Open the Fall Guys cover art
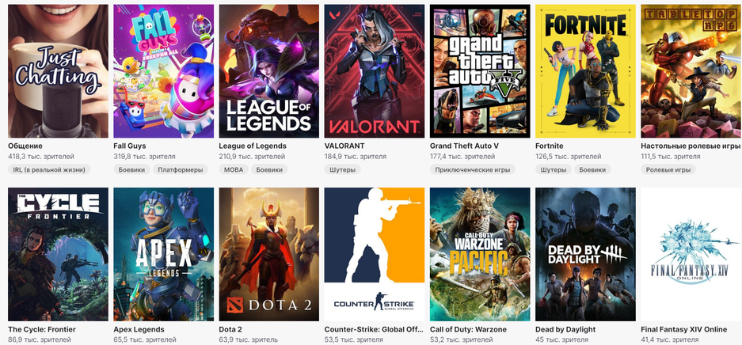 pyautogui.click(x=163, y=71)
